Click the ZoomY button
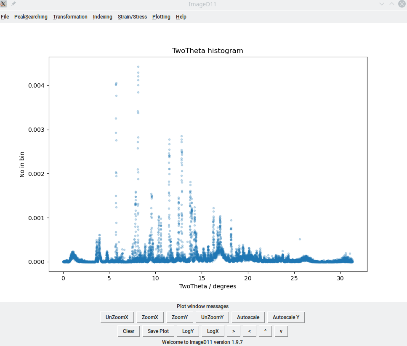 tap(180, 317)
